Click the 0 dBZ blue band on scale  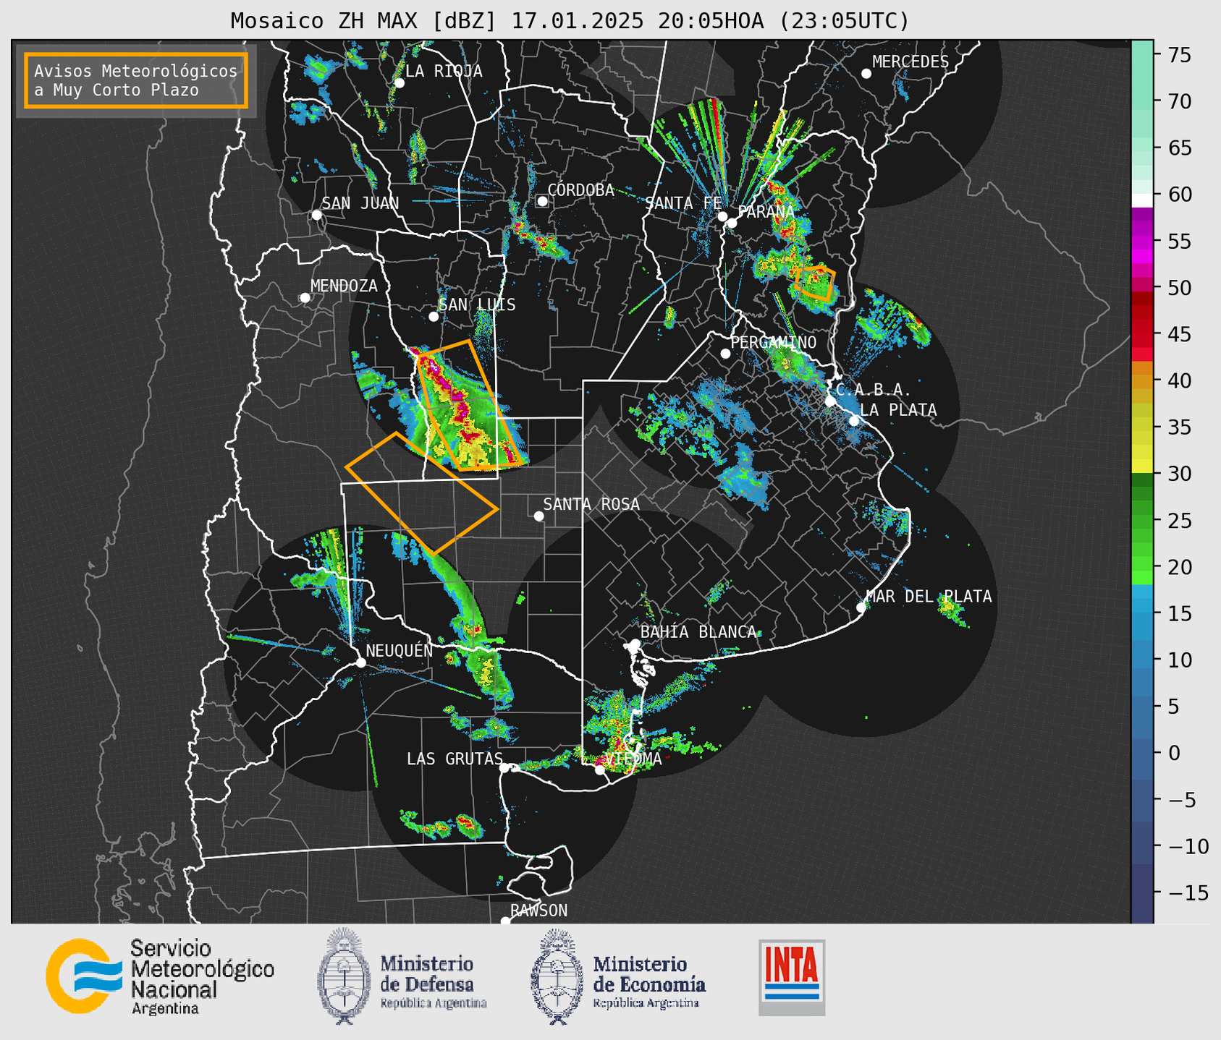[x=1142, y=753]
